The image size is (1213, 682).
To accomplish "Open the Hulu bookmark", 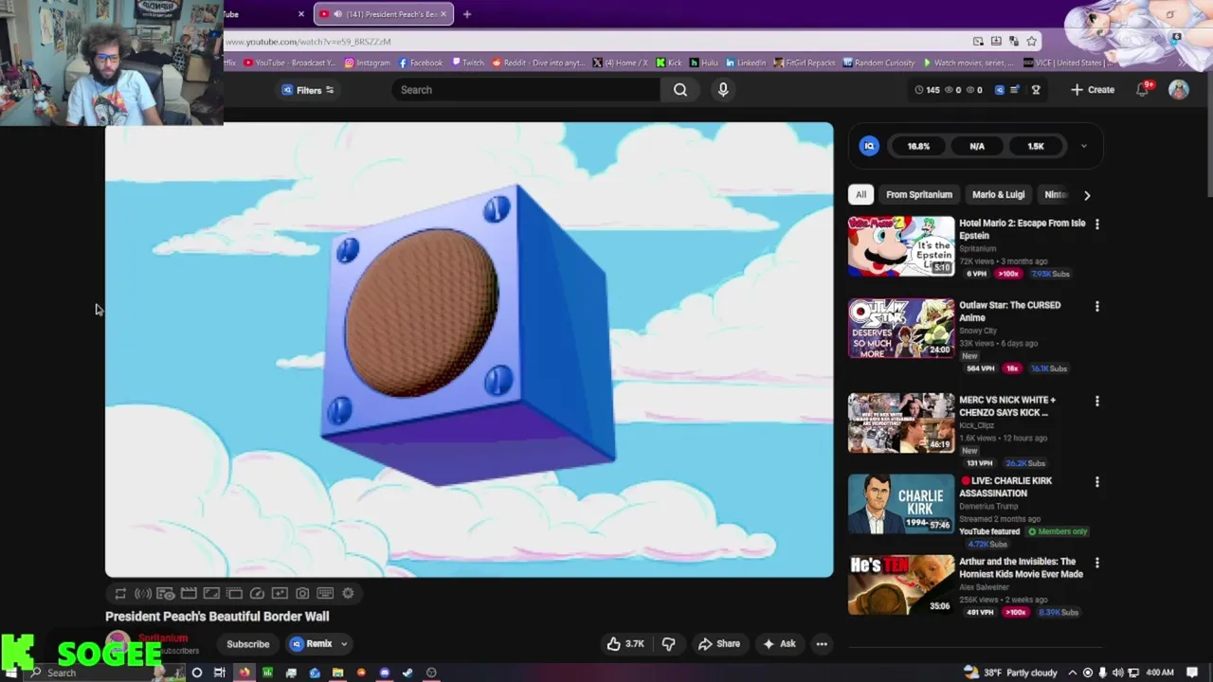I will 704,63.
